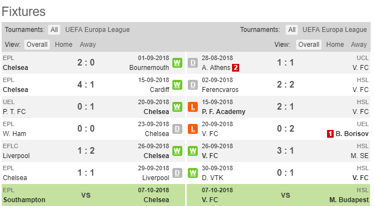The height and width of the screenshot is (206, 374).
Task: Filter left fixtures by UEFA Europa League
Action: point(97,30)
